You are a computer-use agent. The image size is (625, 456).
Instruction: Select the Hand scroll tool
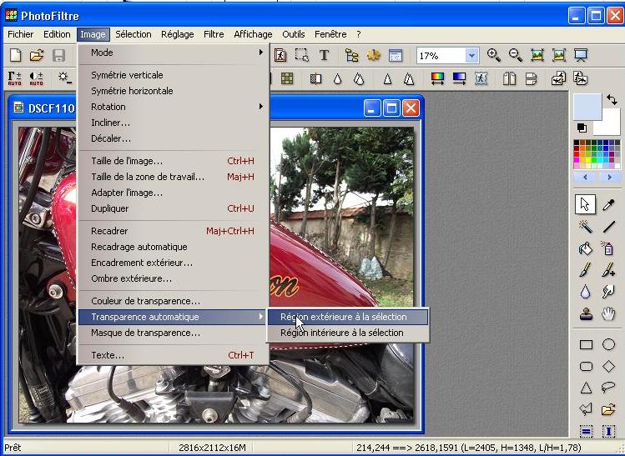(608, 314)
